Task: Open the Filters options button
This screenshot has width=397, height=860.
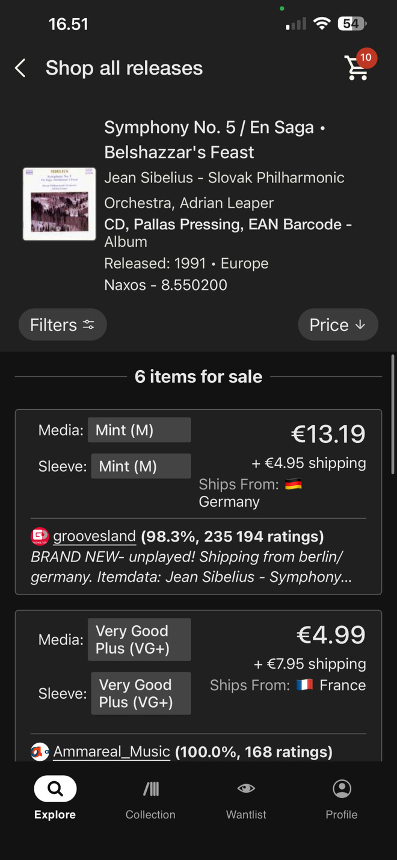Action: pos(63,325)
